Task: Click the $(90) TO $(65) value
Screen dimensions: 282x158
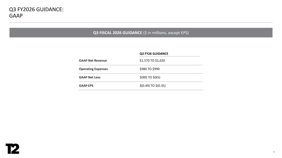Action: point(150,77)
